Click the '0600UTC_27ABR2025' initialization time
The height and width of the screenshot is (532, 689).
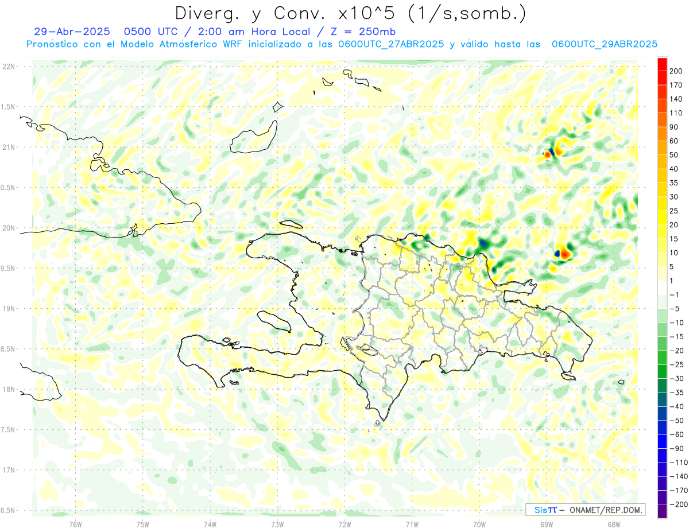390,44
